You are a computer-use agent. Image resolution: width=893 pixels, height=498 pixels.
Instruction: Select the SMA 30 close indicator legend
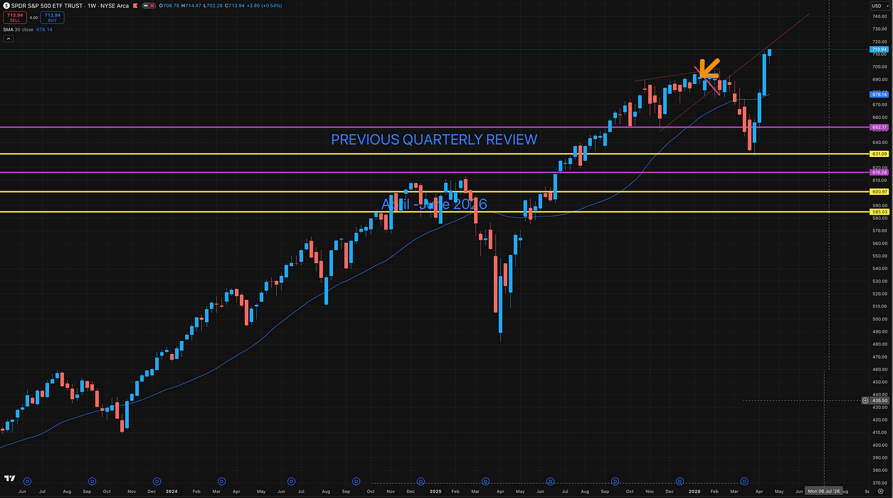pos(18,28)
